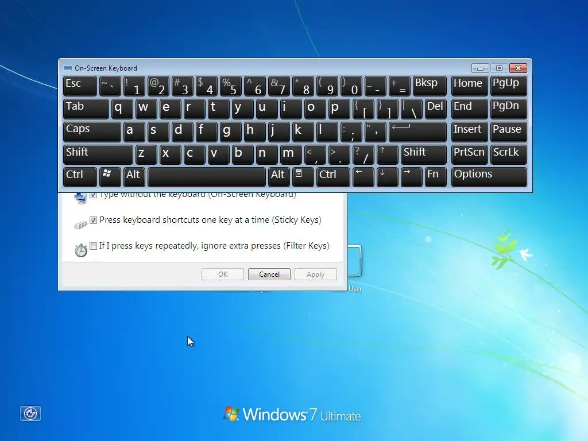Click the Sticky Keys icon
588x441 pixels.
click(80, 225)
